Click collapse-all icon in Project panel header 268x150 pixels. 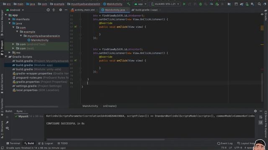pyautogui.click(x=54, y=10)
